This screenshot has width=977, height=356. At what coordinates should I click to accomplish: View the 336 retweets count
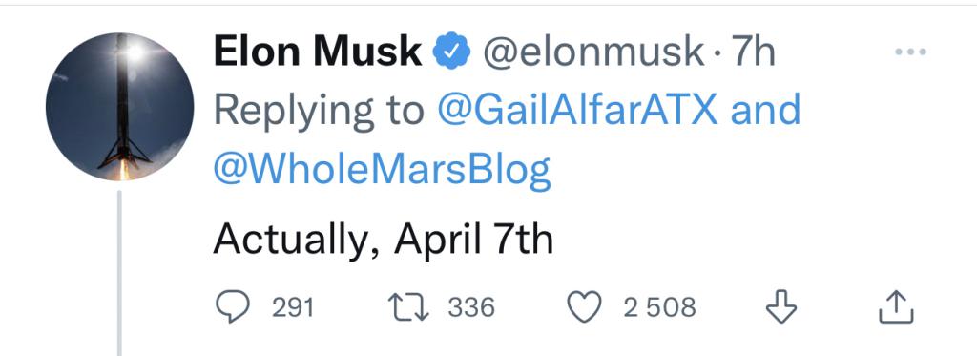click(471, 307)
